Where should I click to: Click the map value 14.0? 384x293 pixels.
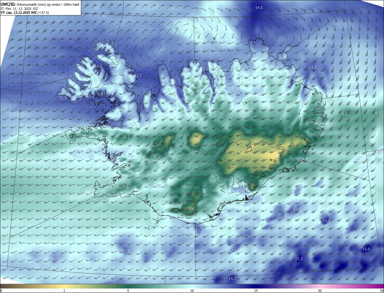pos(98,66)
